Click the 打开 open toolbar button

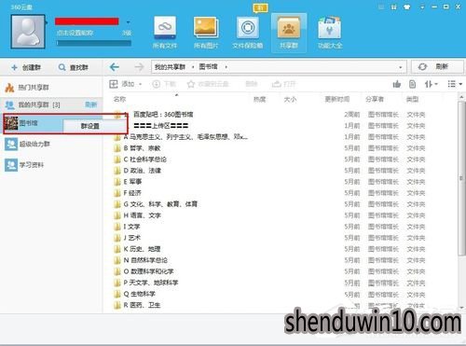pos(283,84)
